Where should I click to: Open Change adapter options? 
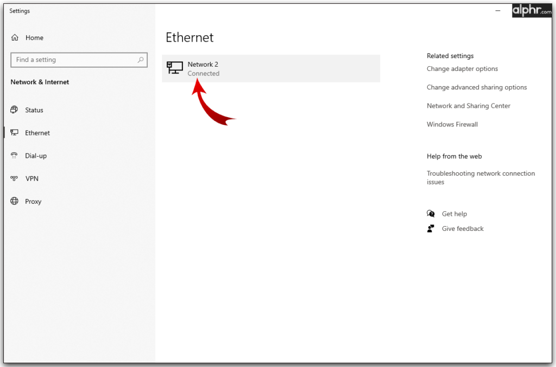click(462, 69)
